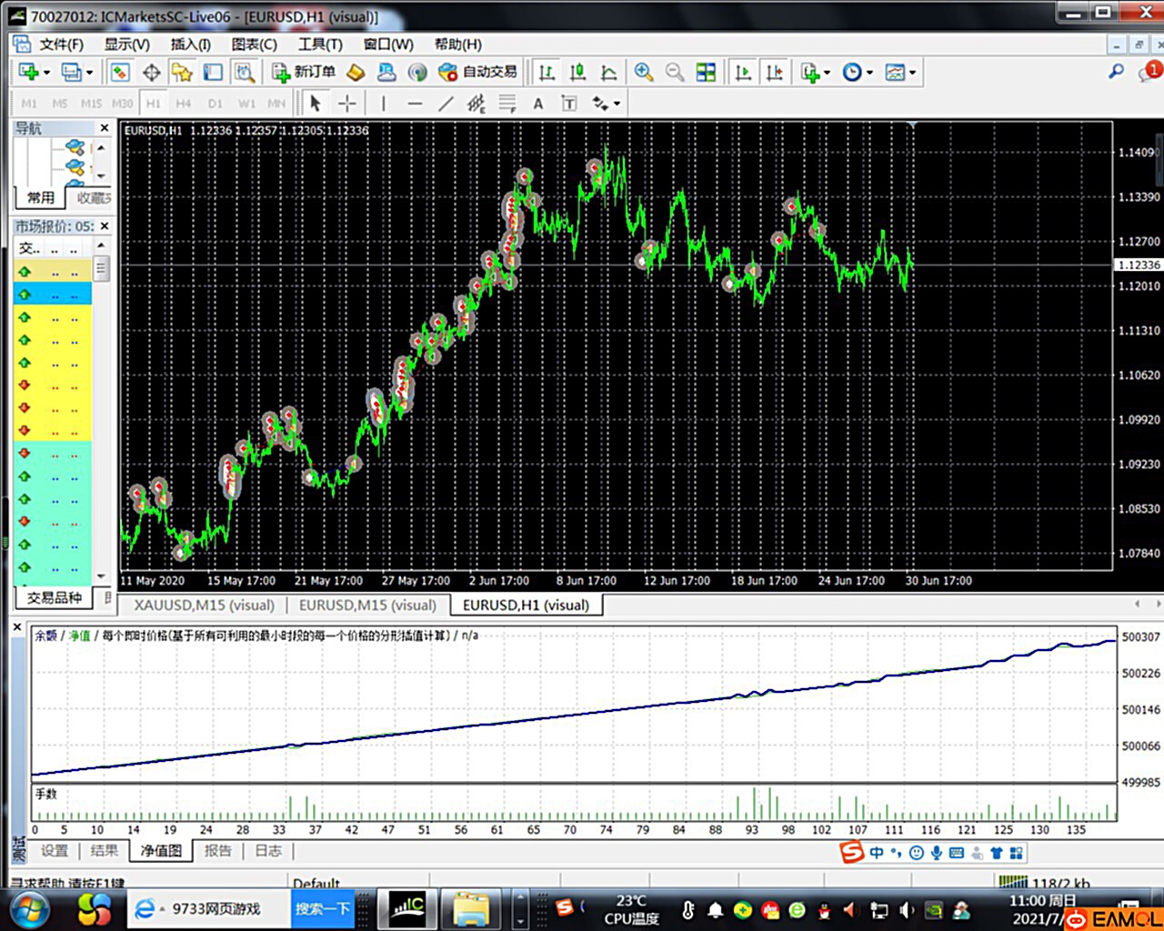
Task: Open the templates dropdown arrow
Action: click(912, 73)
